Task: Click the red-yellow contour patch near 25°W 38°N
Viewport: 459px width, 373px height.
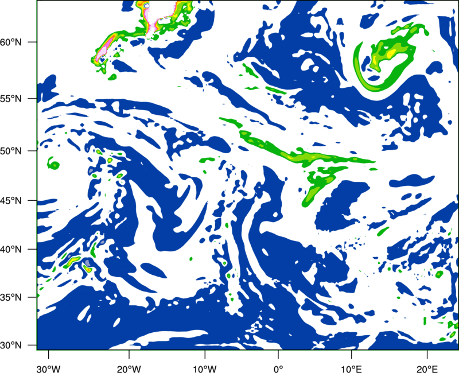Action: [88, 268]
